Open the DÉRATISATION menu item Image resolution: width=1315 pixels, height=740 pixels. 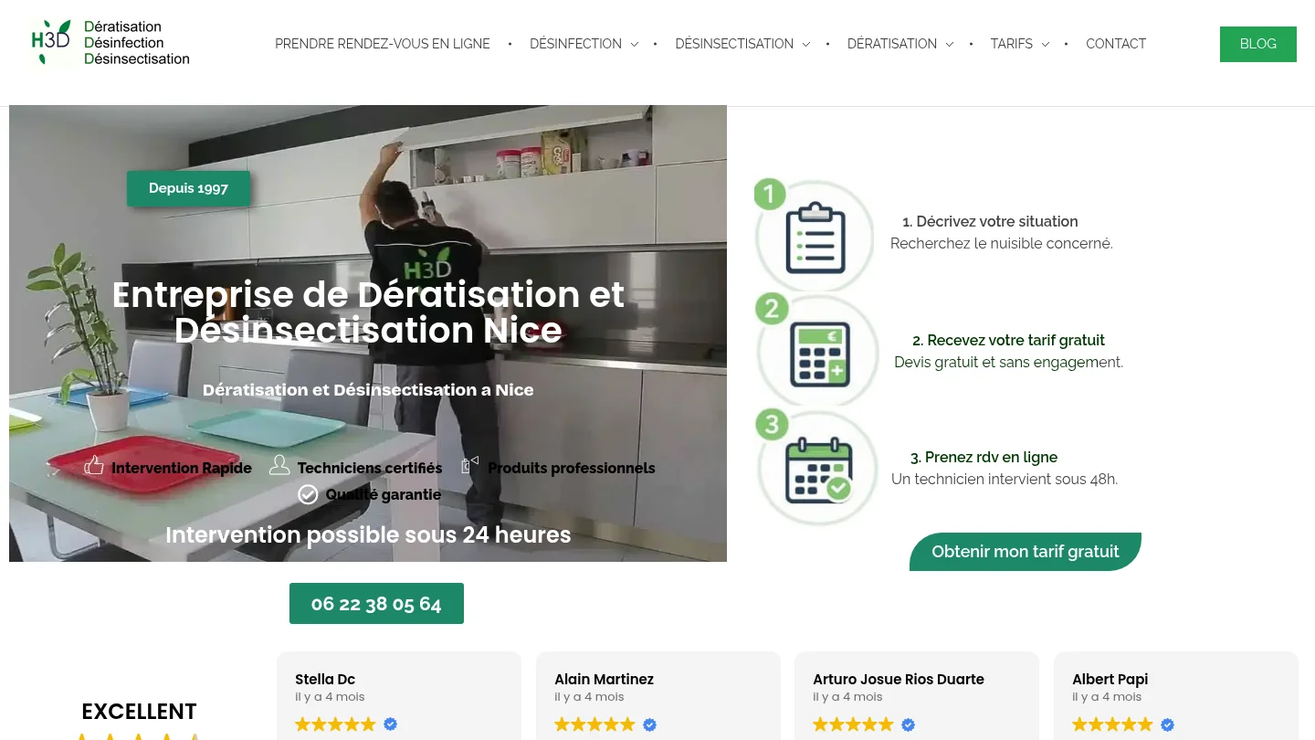[892, 44]
